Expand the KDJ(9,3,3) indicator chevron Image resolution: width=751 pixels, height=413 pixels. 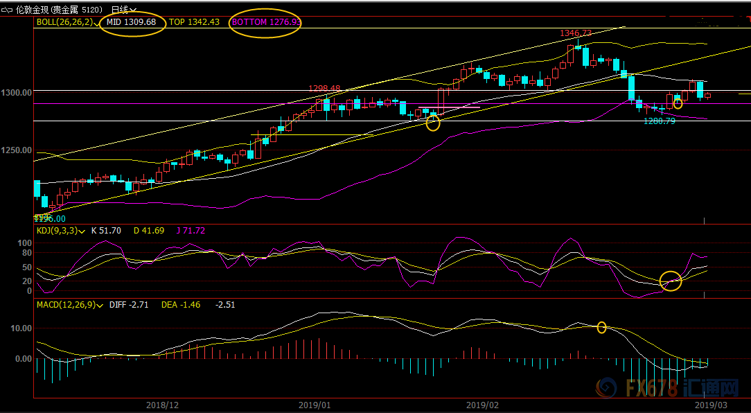point(82,231)
